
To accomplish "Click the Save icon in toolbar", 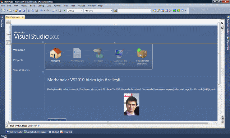I will pyautogui.click(x=20, y=10).
